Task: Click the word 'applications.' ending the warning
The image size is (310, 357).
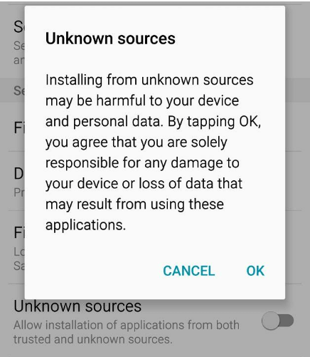Action: 85,225
